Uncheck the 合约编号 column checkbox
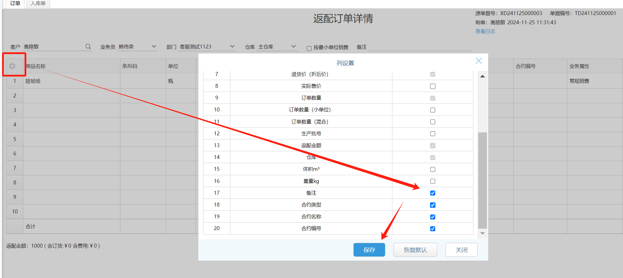The image size is (623, 278). pos(433,229)
